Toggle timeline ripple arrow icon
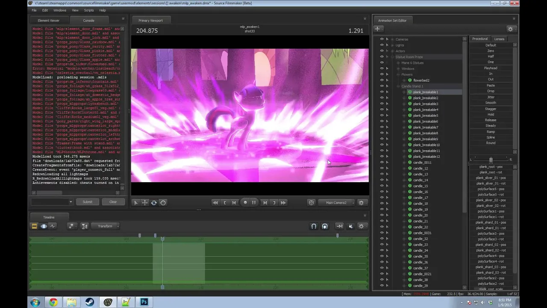 click(x=339, y=226)
